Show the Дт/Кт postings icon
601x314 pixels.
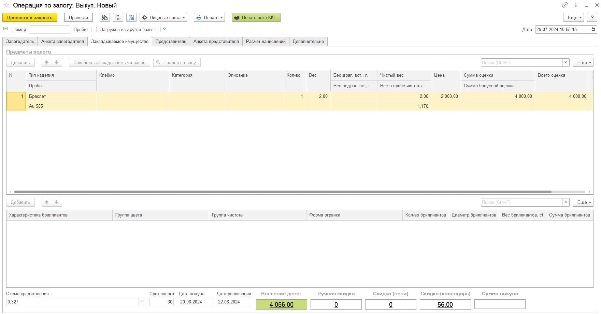tap(118, 17)
